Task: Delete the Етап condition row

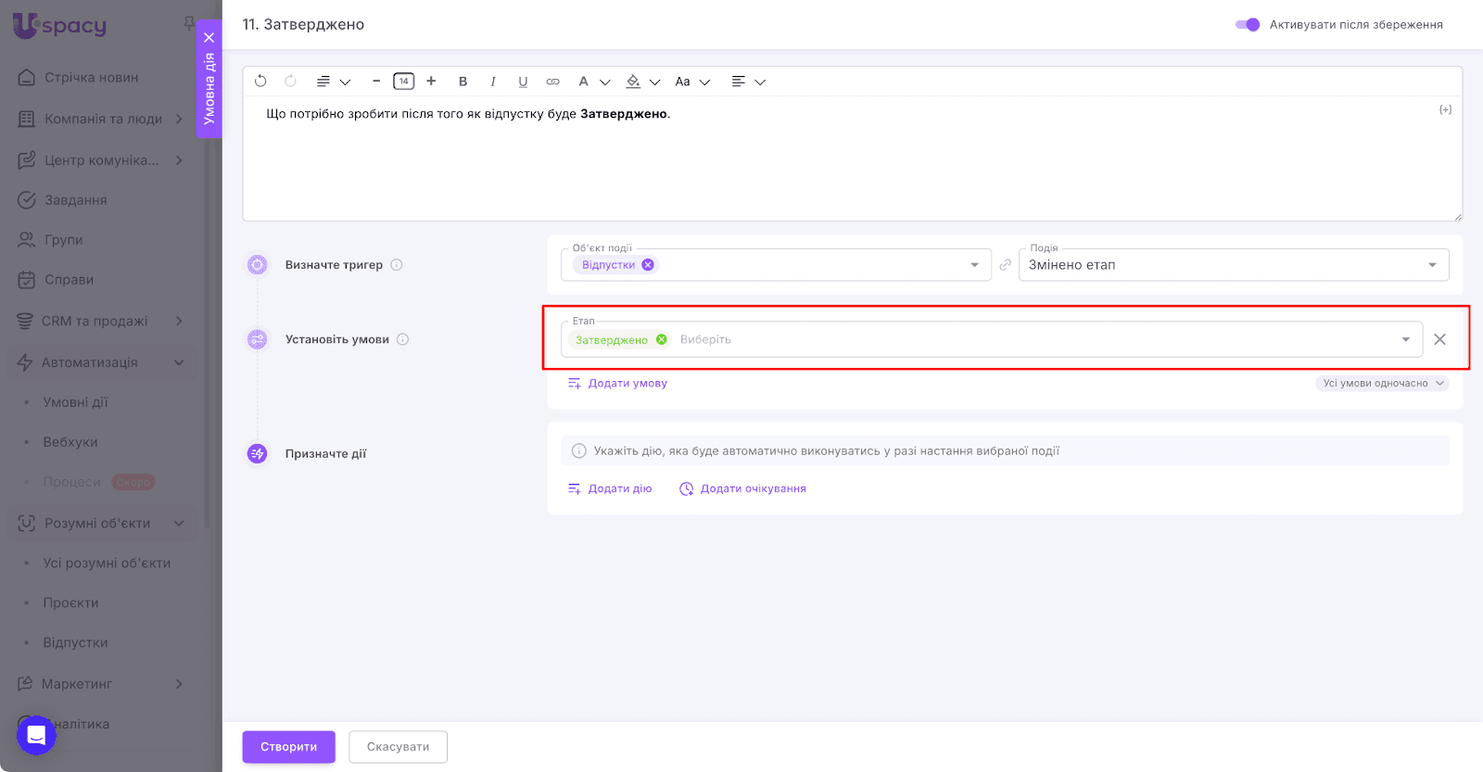Action: 1439,339
